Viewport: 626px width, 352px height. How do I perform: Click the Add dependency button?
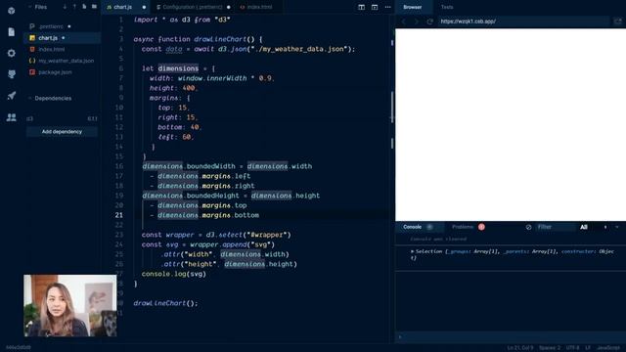[x=62, y=132]
